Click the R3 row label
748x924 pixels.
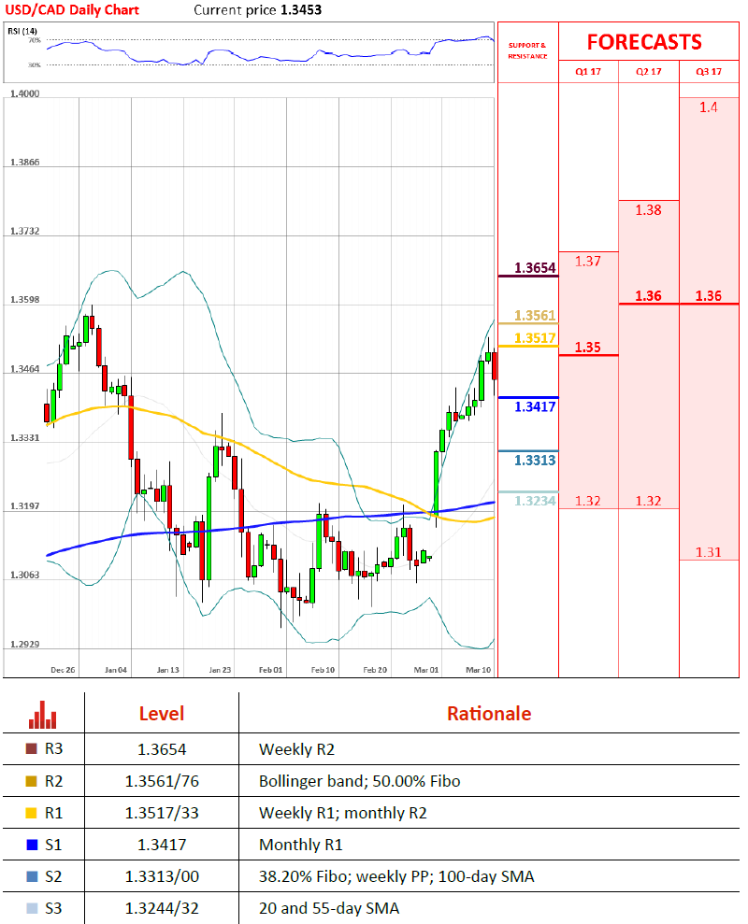point(53,749)
